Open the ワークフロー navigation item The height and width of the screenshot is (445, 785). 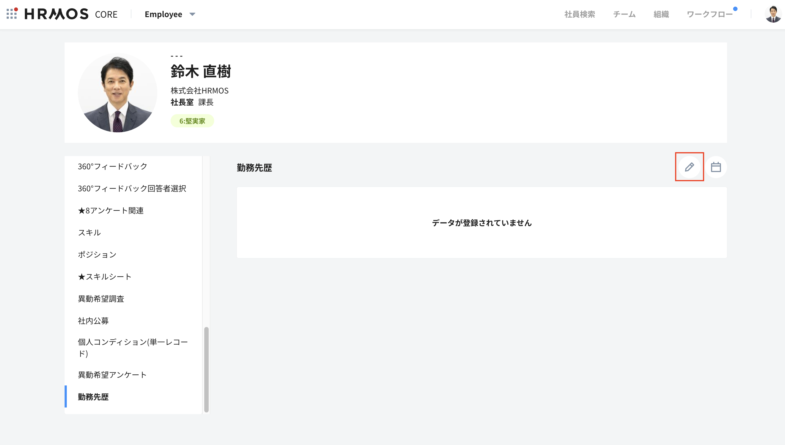coord(709,14)
